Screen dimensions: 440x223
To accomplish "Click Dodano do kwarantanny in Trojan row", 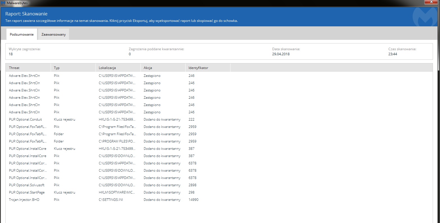I will click(162, 200).
